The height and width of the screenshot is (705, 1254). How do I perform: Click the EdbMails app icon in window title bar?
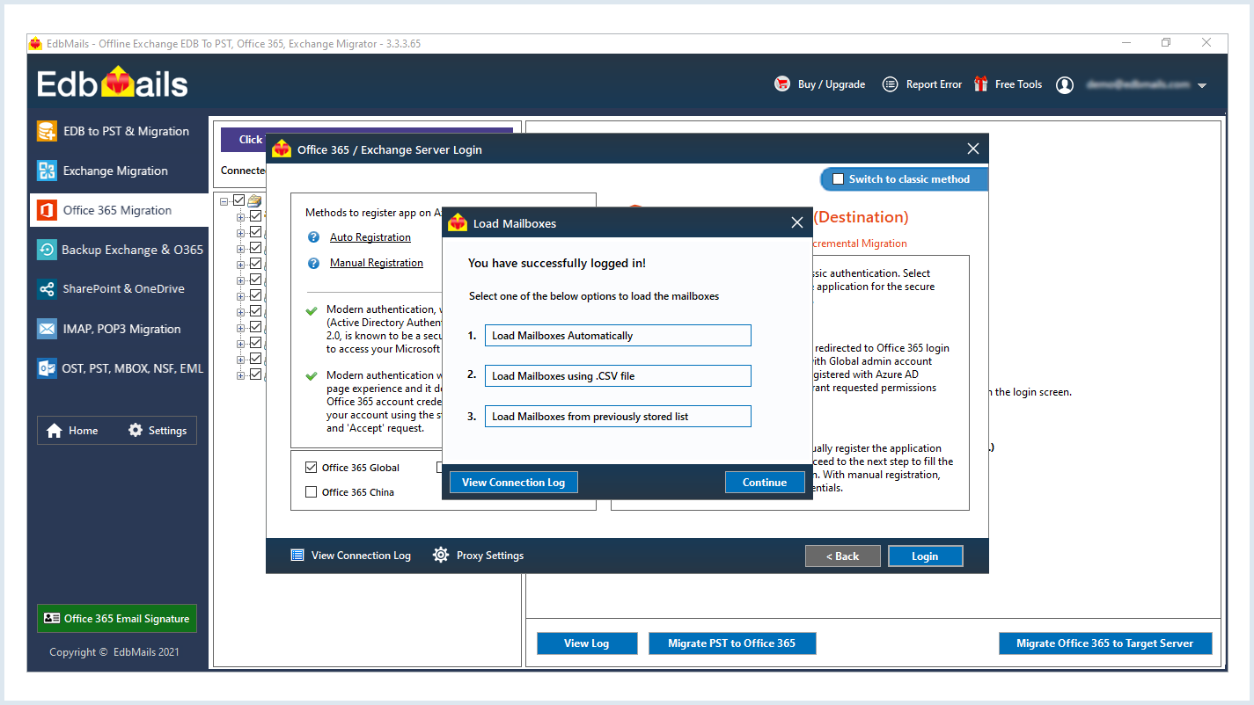tap(36, 43)
